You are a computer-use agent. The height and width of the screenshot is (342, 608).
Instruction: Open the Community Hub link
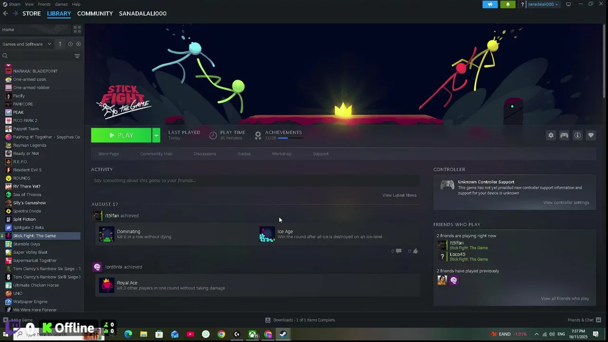(x=156, y=154)
